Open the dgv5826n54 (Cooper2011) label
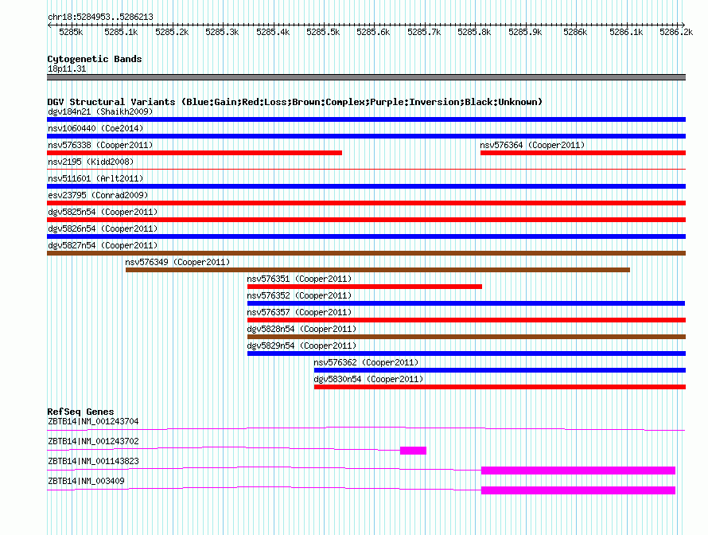The image size is (708, 535). (x=103, y=228)
